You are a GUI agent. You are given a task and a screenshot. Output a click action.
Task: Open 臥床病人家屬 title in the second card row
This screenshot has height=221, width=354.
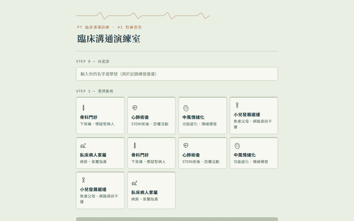click(x=93, y=155)
